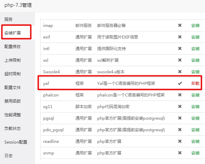The height and width of the screenshot is (164, 205).
Task: Click the php-7.3管理 window title
Action: tap(18, 5)
